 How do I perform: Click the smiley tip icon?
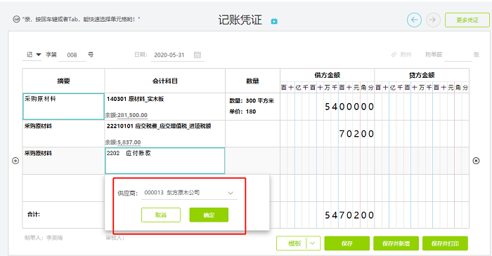click(x=16, y=19)
